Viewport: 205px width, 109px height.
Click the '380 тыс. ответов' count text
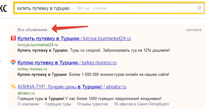point(91,8)
